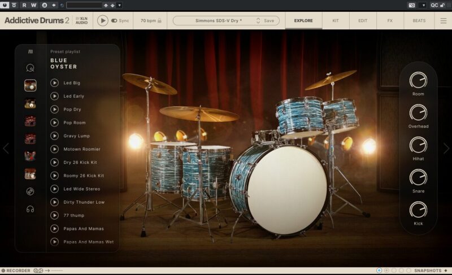452x275 pixels.
Task: Click the main play button in header
Action: pos(103,20)
